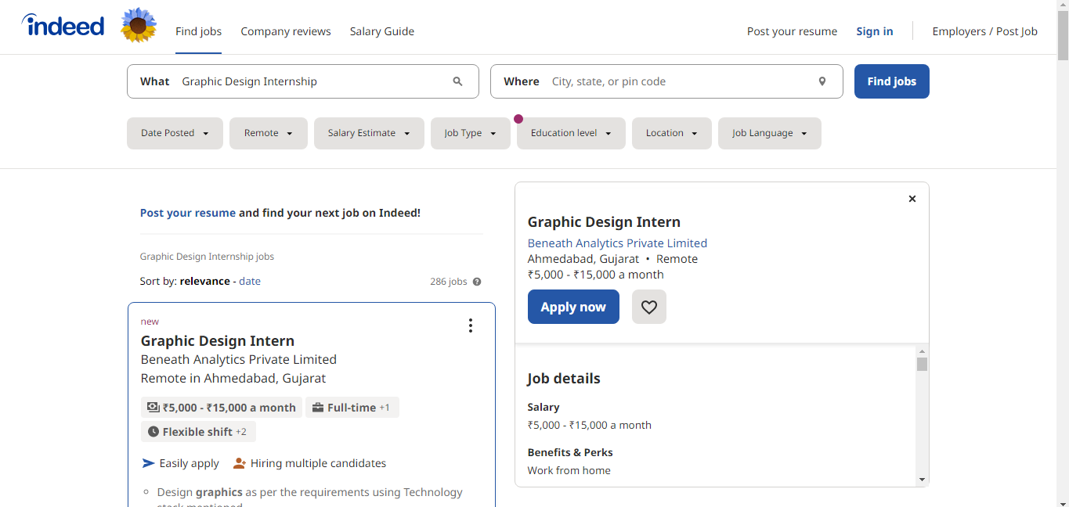Image resolution: width=1069 pixels, height=507 pixels.
Task: Click Post your resume in header
Action: click(792, 31)
